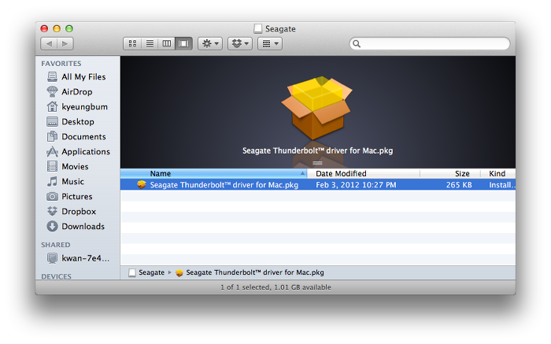
Task: Click the AirDrop parachute icon
Action: (53, 91)
